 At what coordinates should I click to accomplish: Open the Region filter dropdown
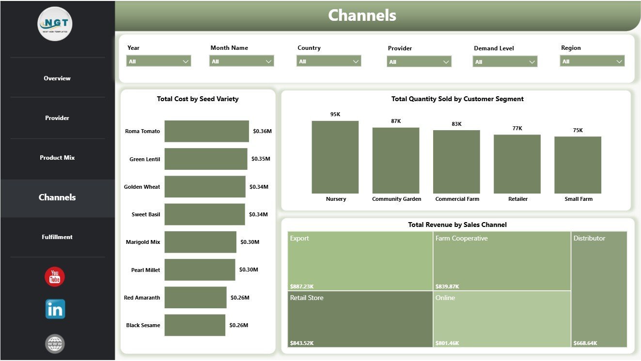(592, 61)
